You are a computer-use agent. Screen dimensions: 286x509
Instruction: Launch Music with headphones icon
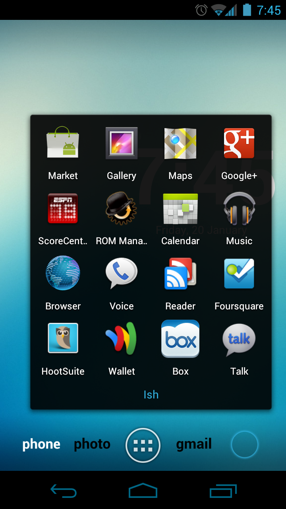(239, 209)
